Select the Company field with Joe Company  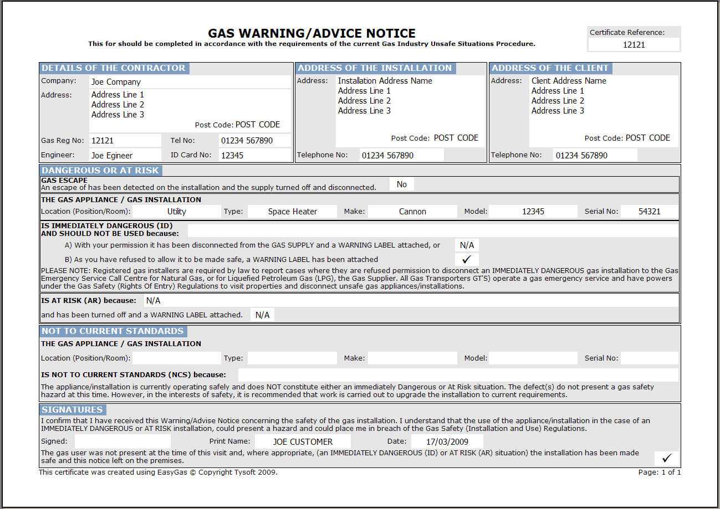point(190,82)
